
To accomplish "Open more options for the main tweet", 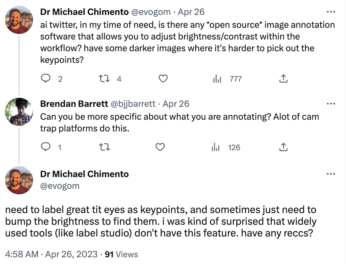I will coord(330,174).
